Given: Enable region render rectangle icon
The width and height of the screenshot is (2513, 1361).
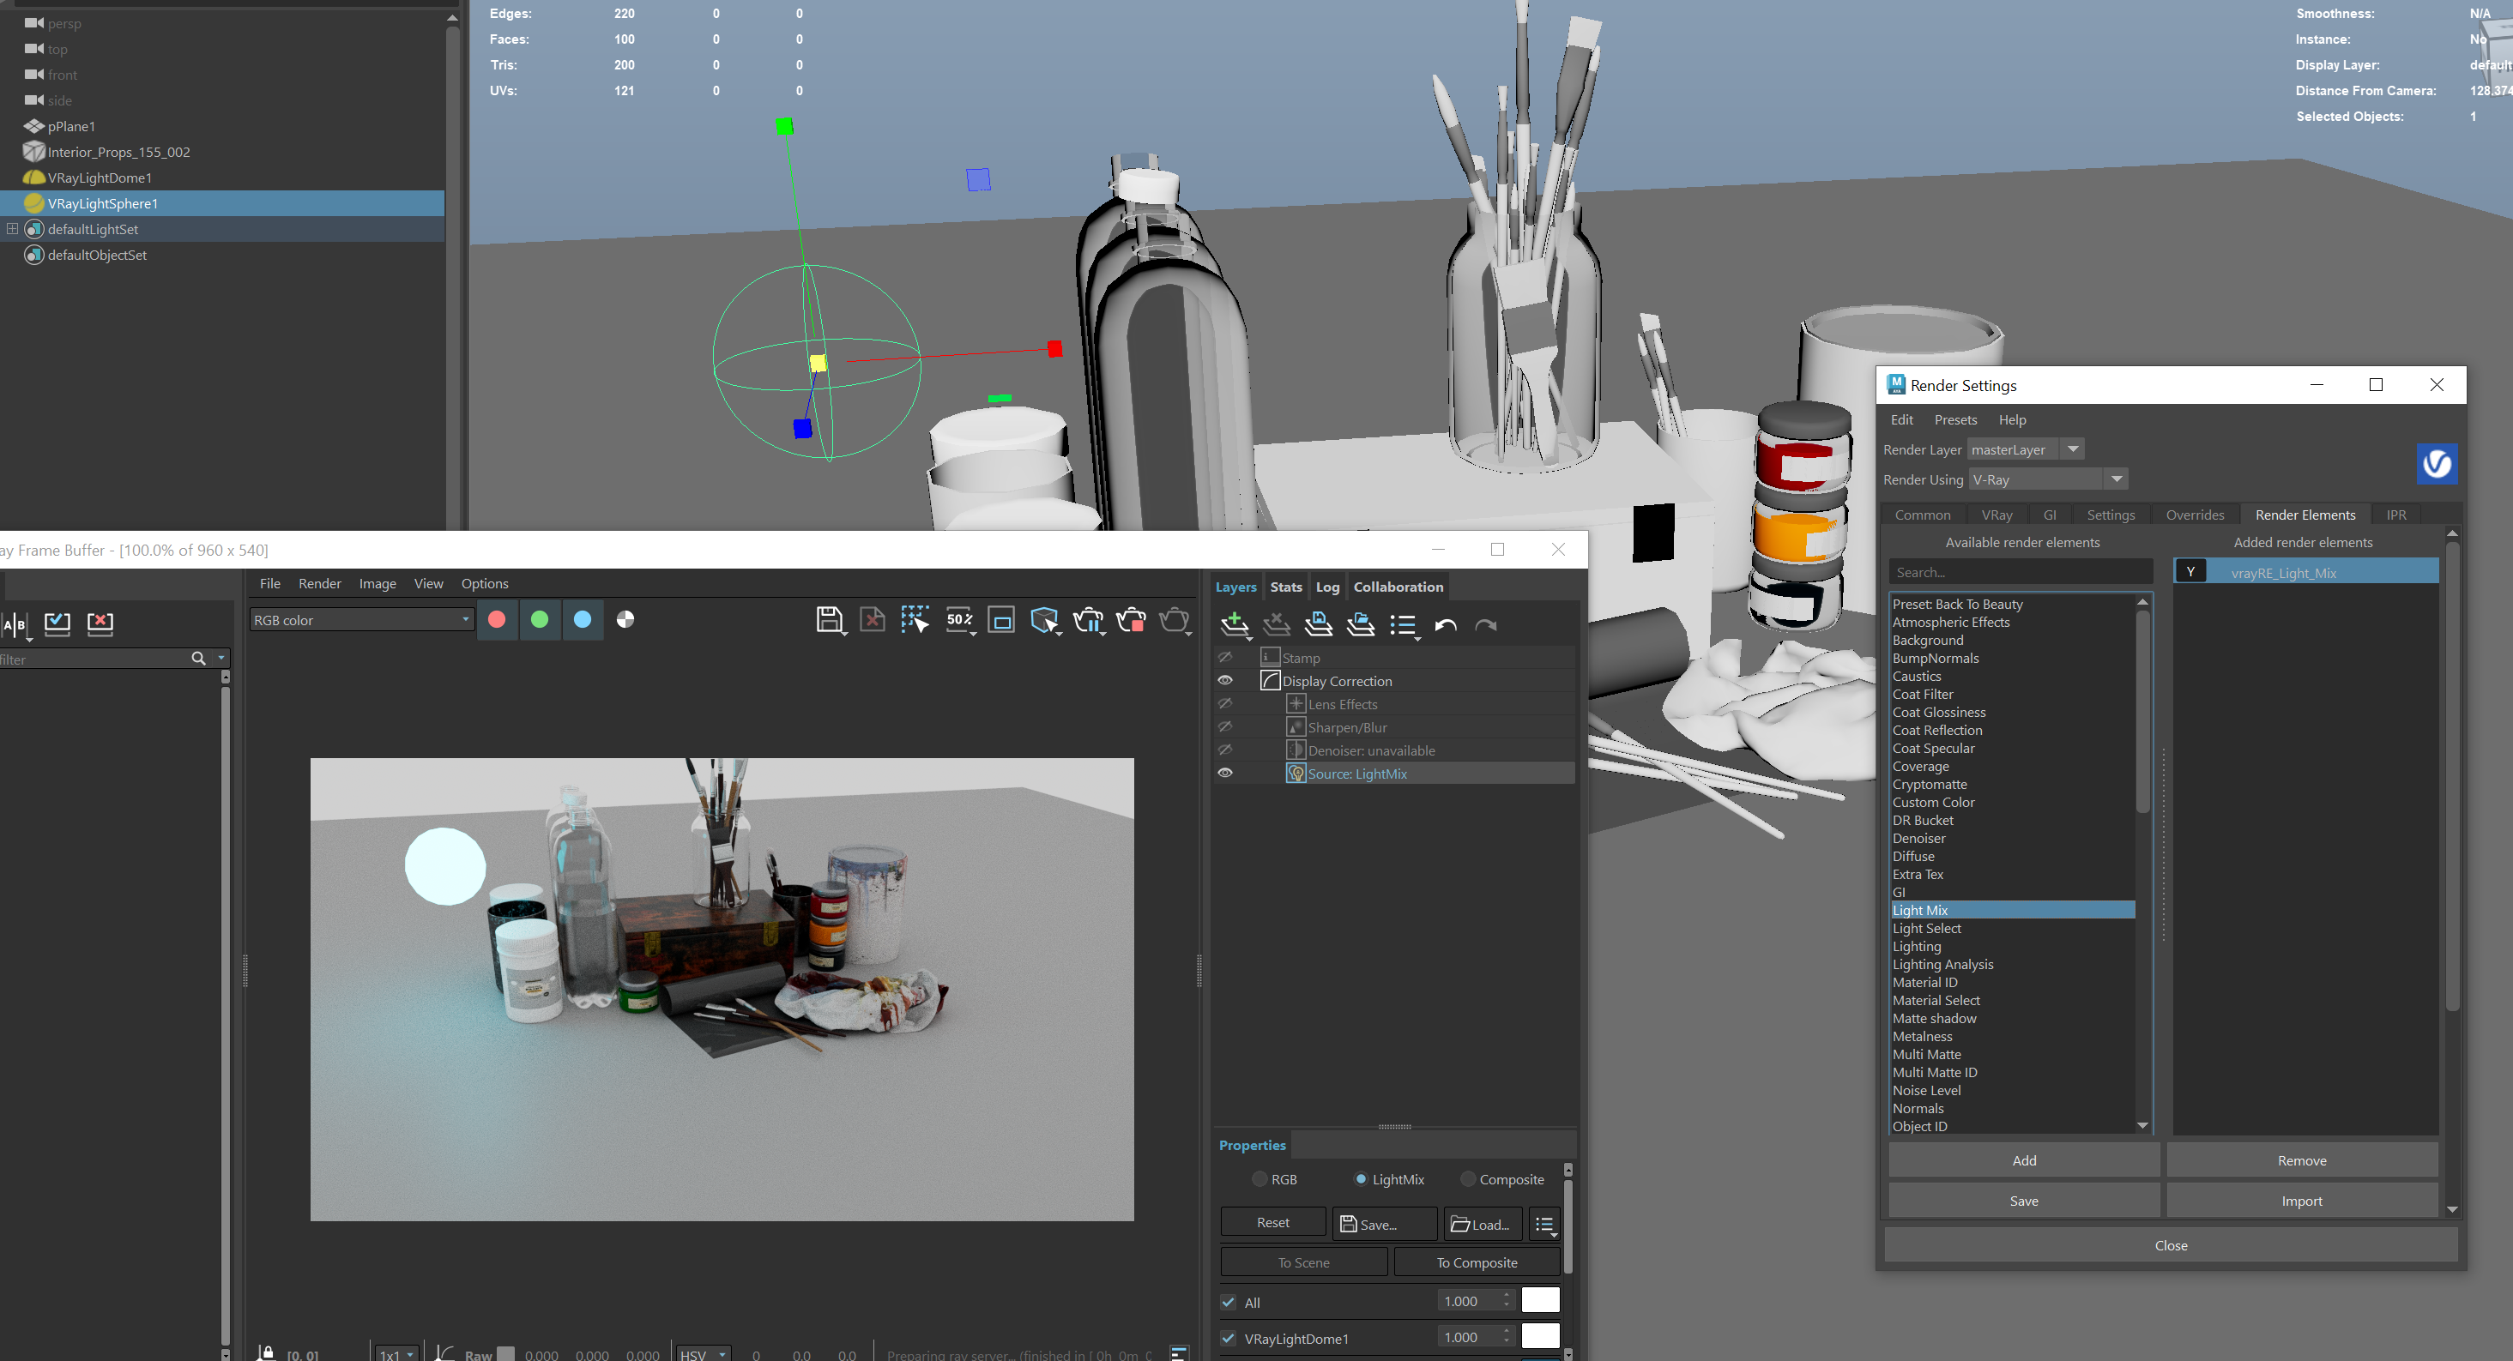Looking at the screenshot, I should pos(1002,620).
